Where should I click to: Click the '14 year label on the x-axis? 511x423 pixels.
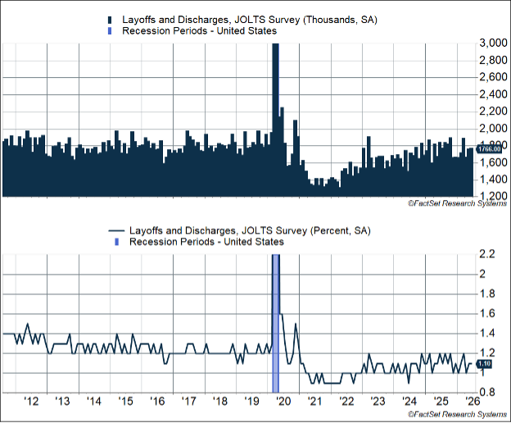click(x=94, y=401)
